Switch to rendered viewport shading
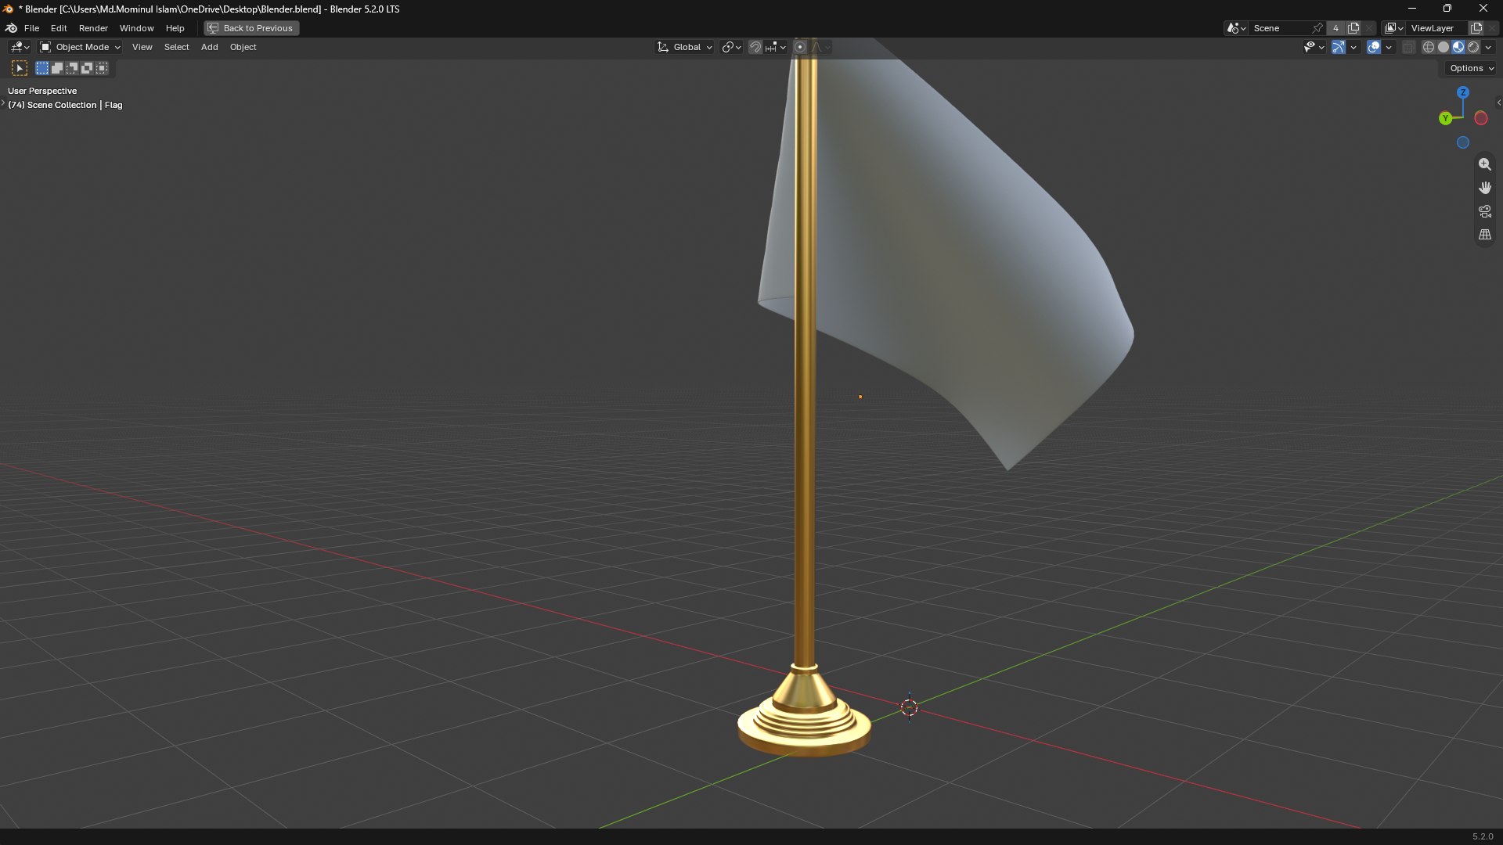 (1473, 47)
